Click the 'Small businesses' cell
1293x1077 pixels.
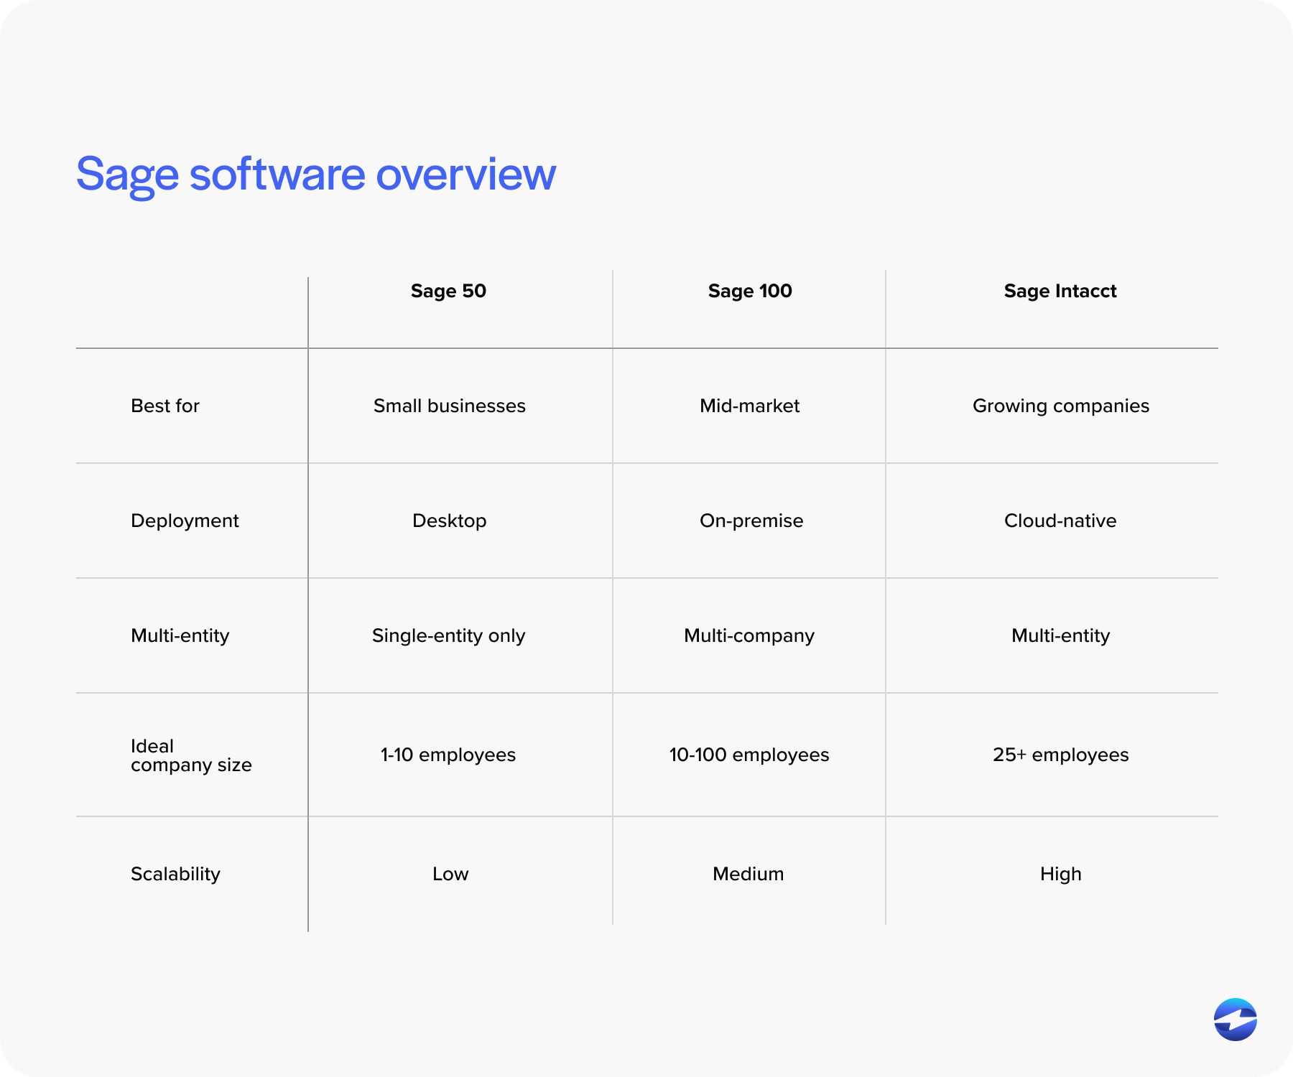tap(448, 405)
